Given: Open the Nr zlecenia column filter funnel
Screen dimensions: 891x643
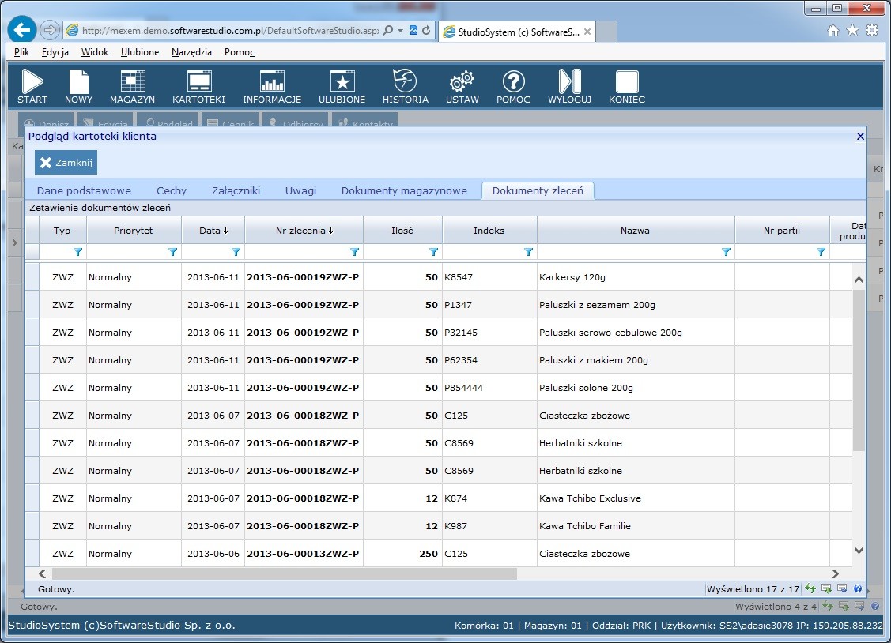Looking at the screenshot, I should click(354, 252).
